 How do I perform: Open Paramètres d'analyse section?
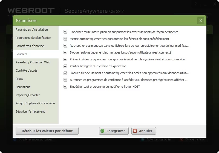coord(30,46)
